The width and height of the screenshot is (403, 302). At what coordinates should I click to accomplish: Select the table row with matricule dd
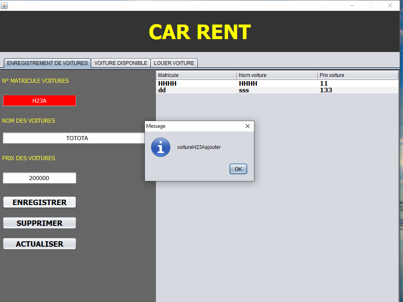coord(277,90)
